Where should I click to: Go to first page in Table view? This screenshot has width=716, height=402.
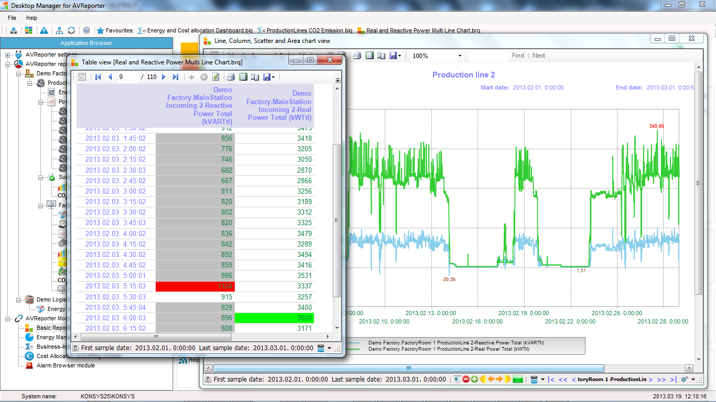coord(98,77)
